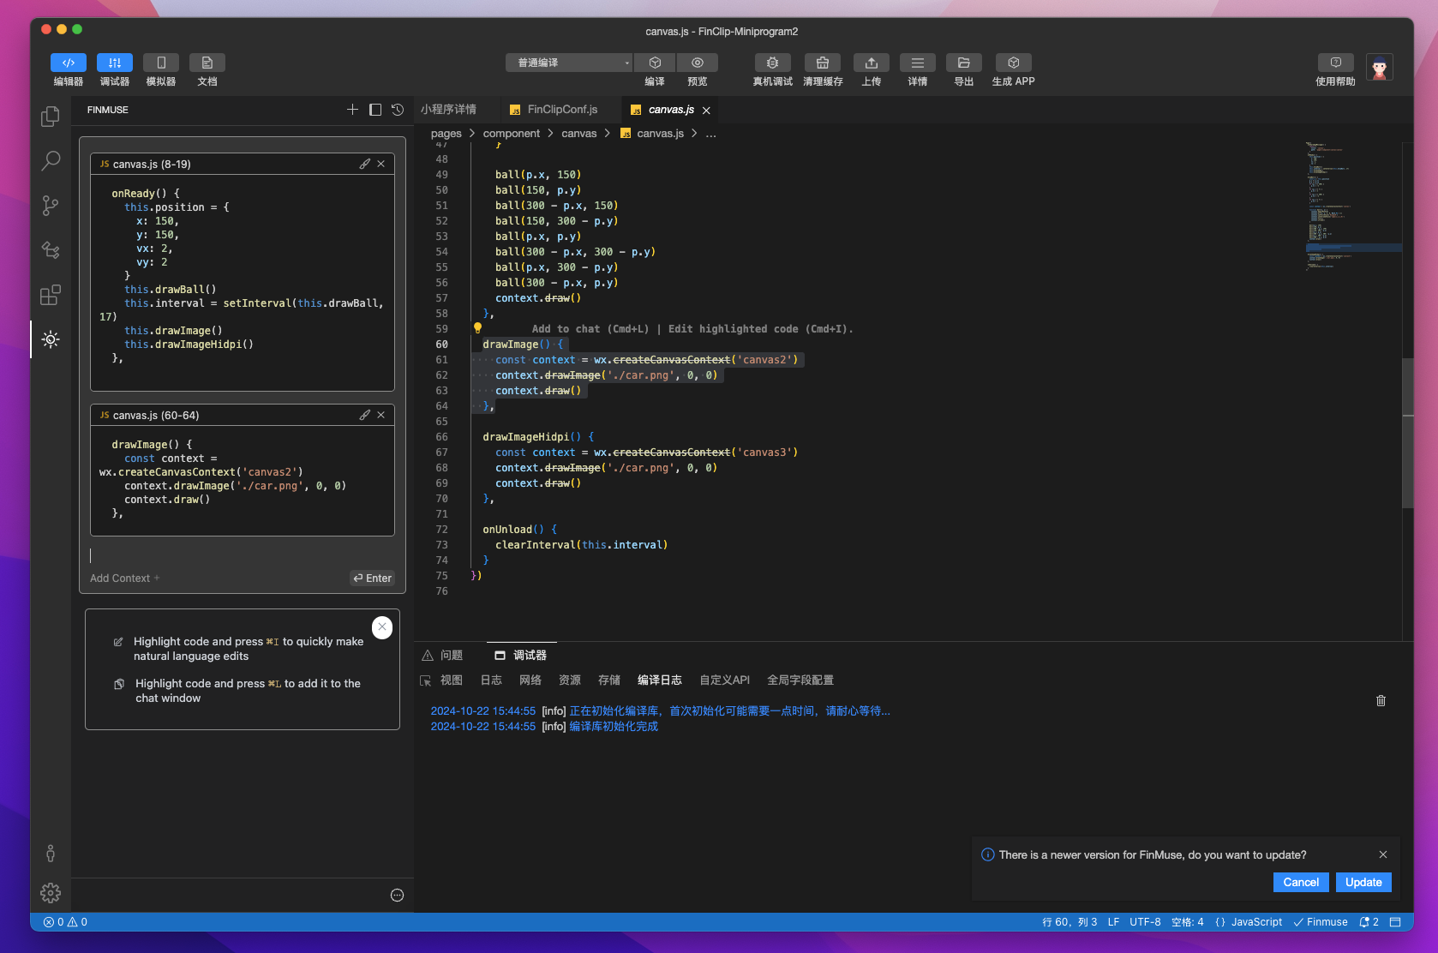Select the 网络 network debugger tab
The image size is (1438, 953).
pyautogui.click(x=530, y=680)
